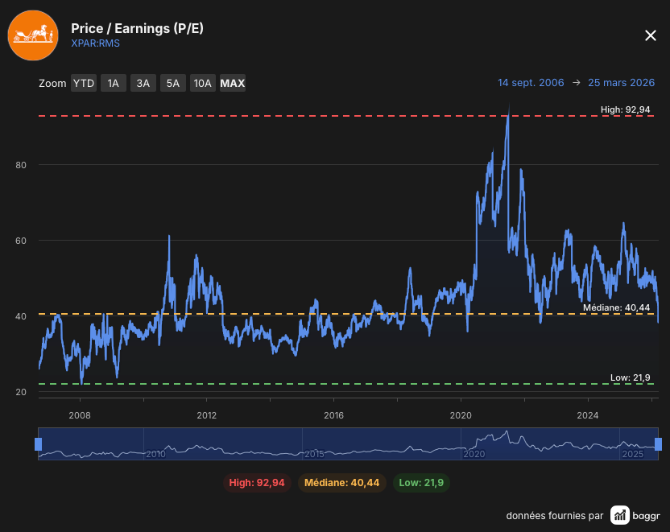Viewport: 670px width, 532px height.
Task: Close the P/E chart dialog
Action: point(650,35)
